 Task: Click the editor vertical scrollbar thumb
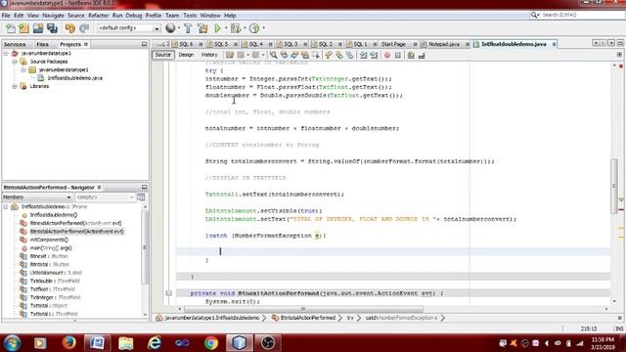pyautogui.click(x=614, y=186)
